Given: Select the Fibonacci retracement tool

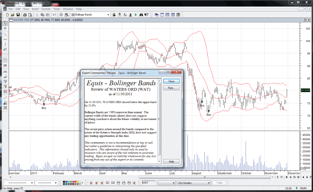Looking at the screenshot, I should (5, 87).
